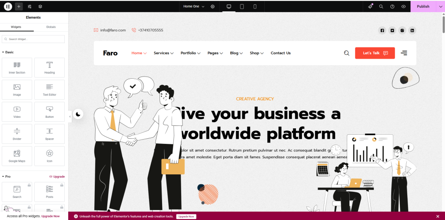Image resolution: width=445 pixels, height=220 pixels.
Task: Open the What's New speaker icon
Action: 370,7
